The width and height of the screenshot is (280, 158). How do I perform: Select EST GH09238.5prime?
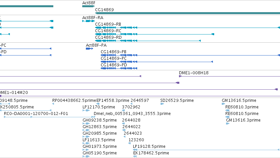pos(100,120)
